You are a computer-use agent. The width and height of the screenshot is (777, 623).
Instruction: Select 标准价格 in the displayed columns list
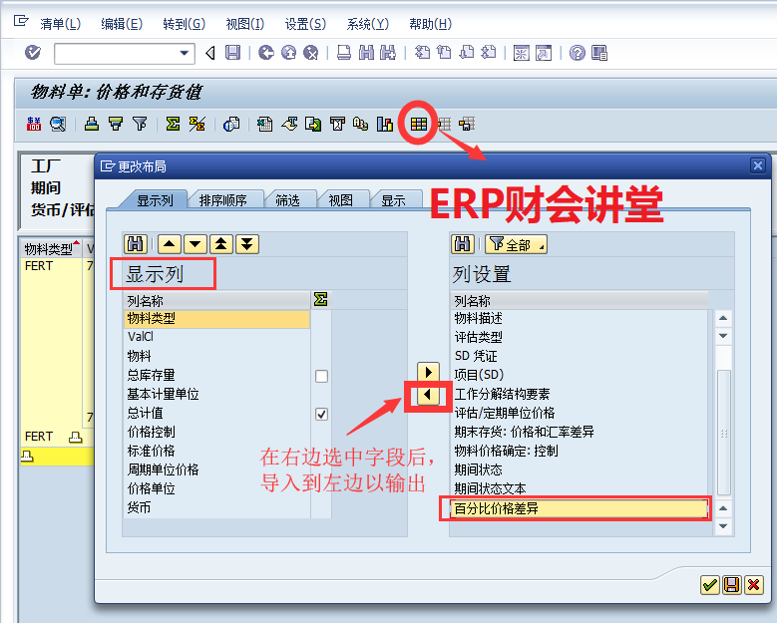(151, 451)
